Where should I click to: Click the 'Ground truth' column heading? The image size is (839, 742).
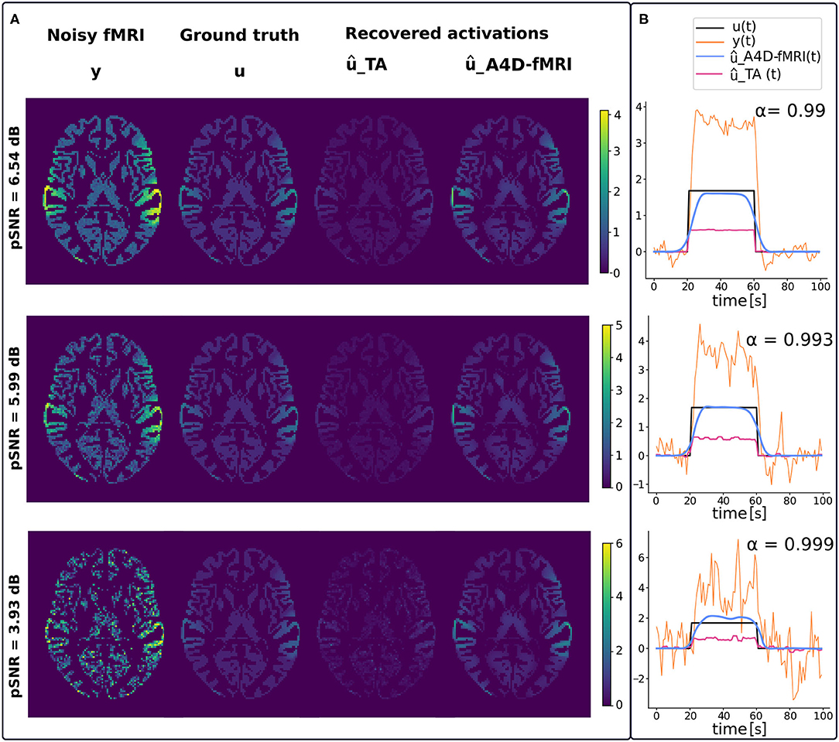(x=239, y=36)
